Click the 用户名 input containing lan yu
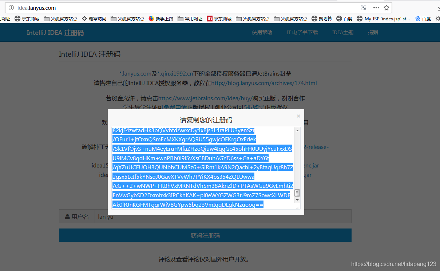This screenshot has width=440, height=271. (x=223, y=217)
